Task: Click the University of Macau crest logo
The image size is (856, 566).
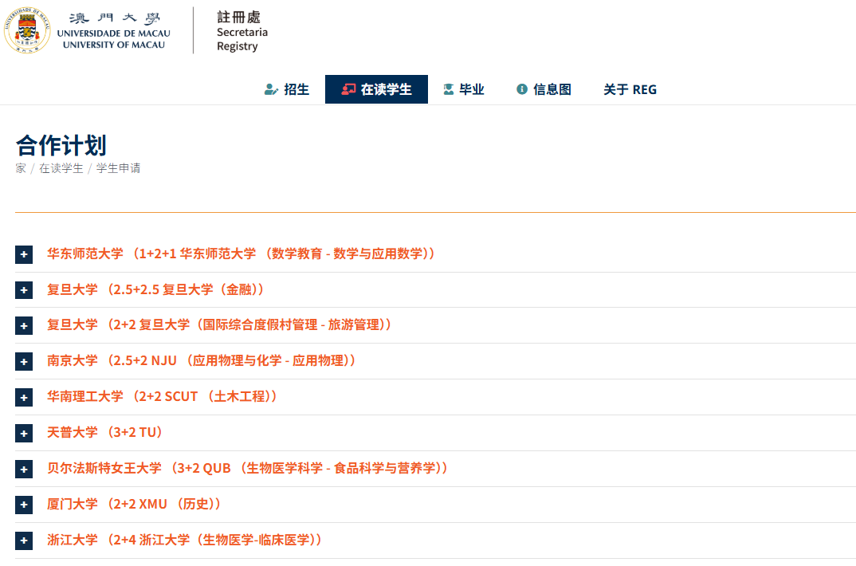Action: [27, 30]
